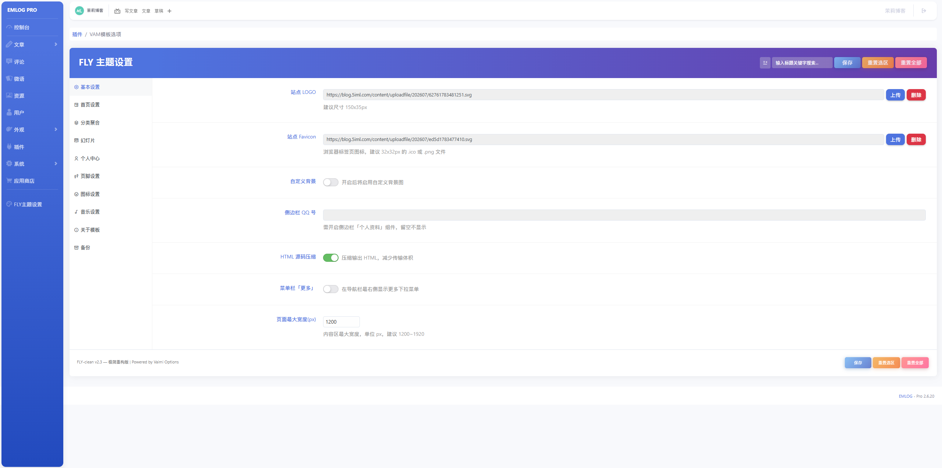The height and width of the screenshot is (468, 942).
Task: Click the EMLOG PRO sidebar title
Action: click(x=22, y=10)
